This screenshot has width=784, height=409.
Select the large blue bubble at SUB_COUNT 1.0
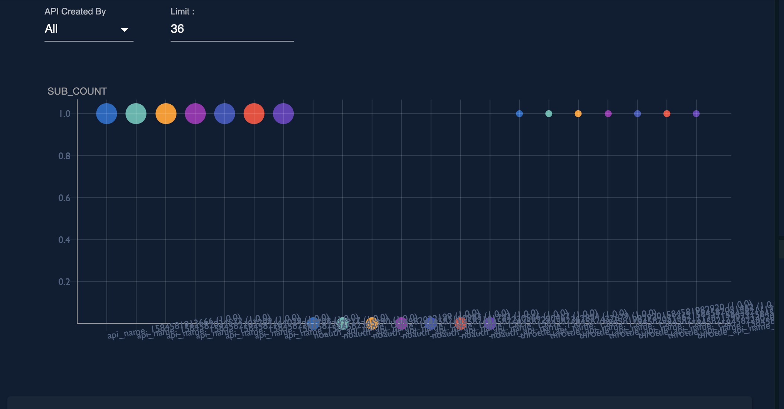click(106, 114)
